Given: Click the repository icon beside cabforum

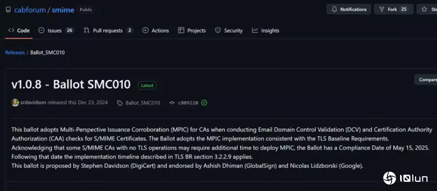Looking at the screenshot, I should pos(8,10).
